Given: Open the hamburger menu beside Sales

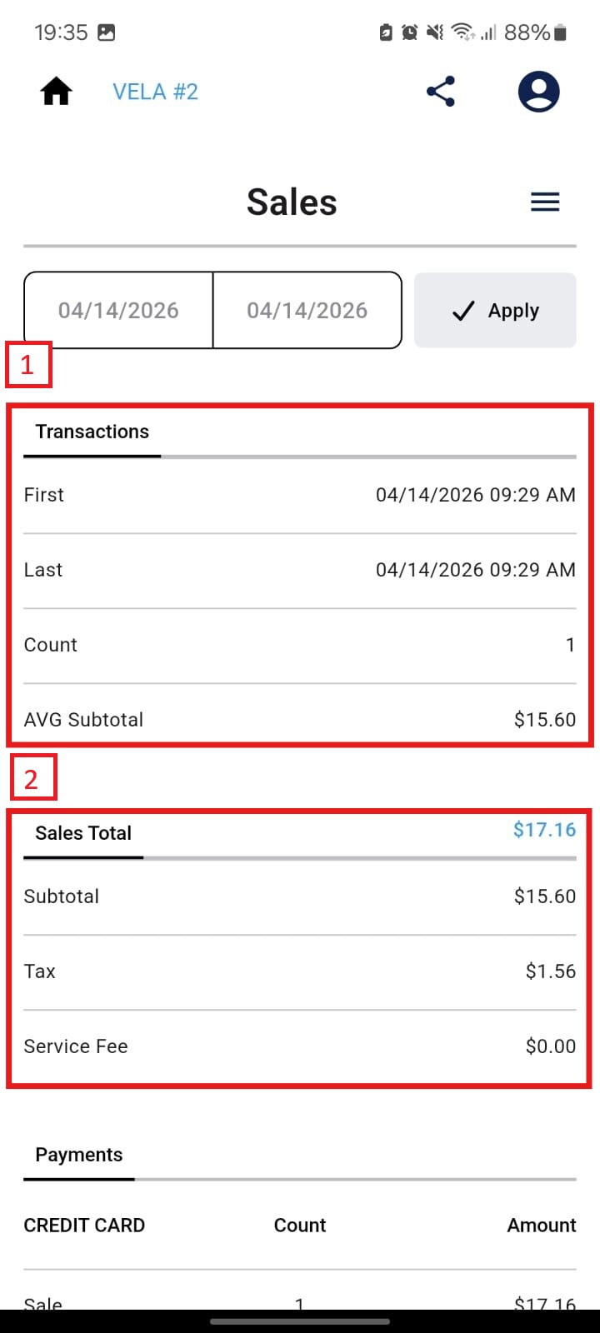Looking at the screenshot, I should point(545,202).
